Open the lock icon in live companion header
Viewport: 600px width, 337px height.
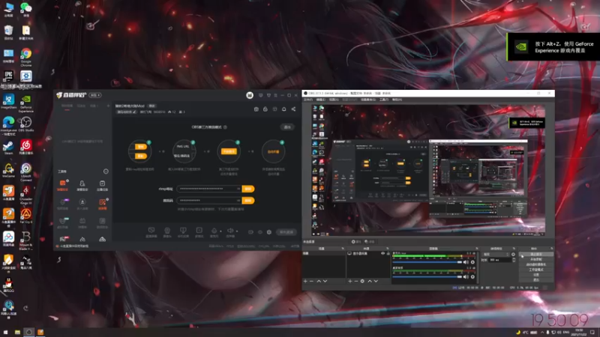(x=265, y=109)
